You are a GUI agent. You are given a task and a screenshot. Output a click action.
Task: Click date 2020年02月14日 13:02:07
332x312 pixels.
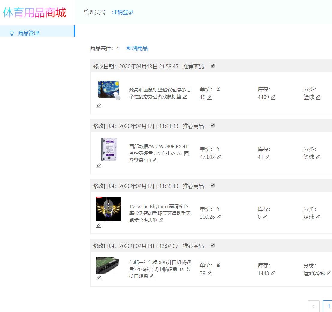point(149,246)
